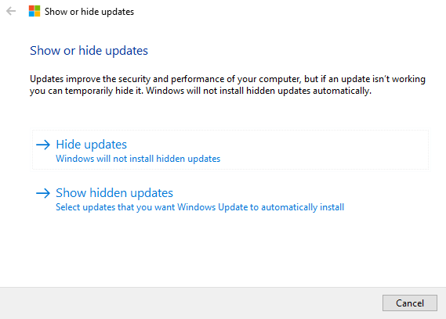Click the 'you can temporarily hide it' text line
The height and width of the screenshot is (319, 446).
tap(201, 91)
